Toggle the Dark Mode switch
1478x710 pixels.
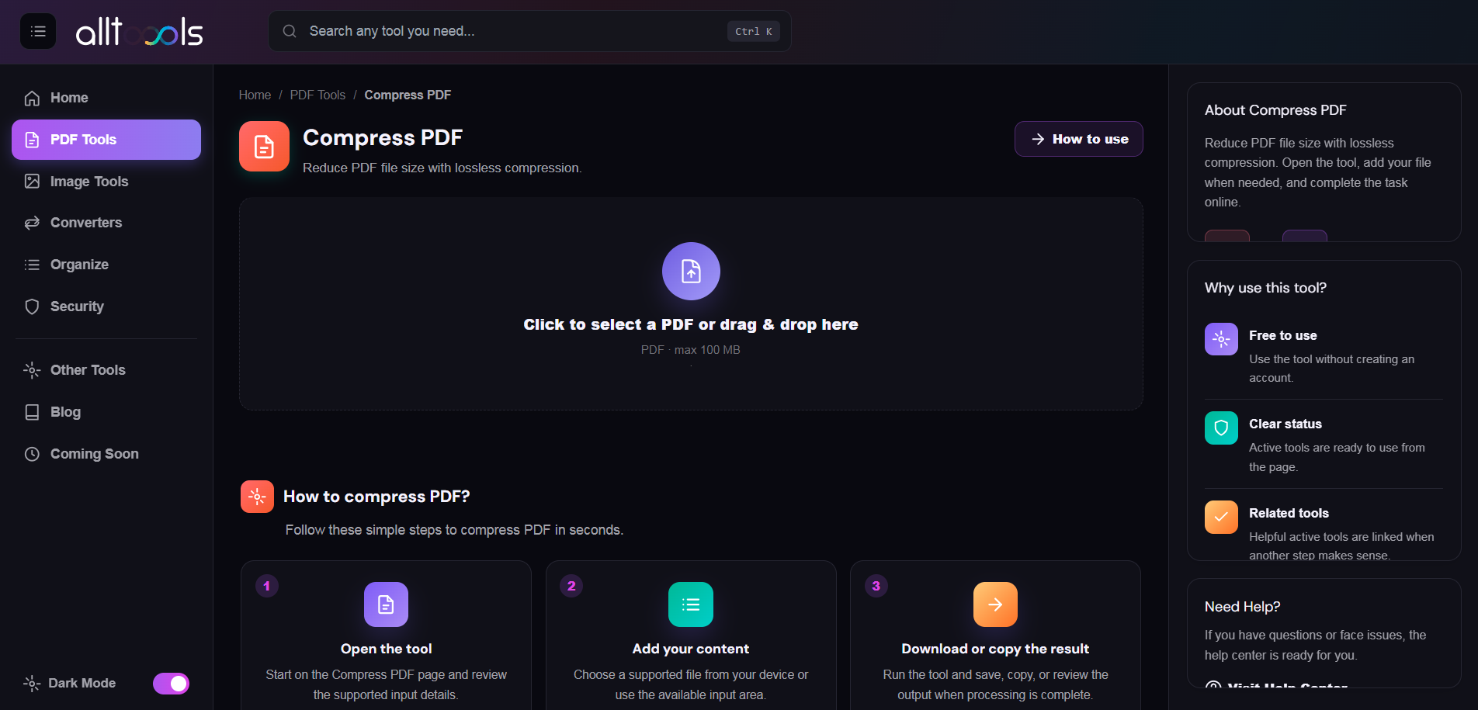tap(171, 684)
